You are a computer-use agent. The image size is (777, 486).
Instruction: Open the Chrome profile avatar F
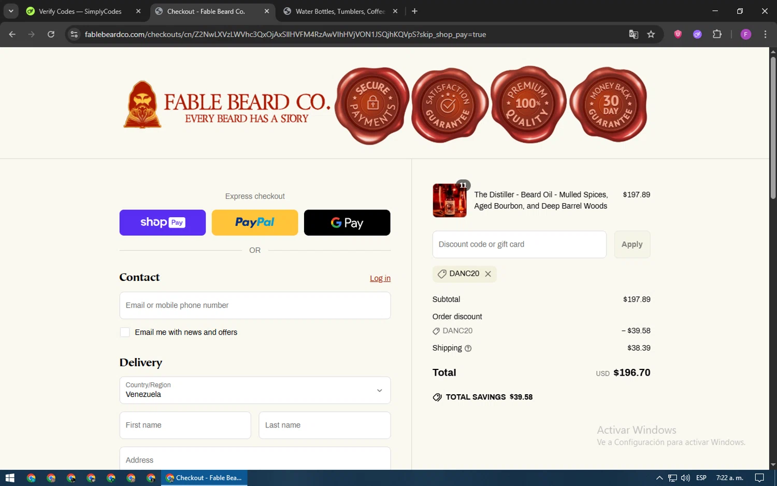tap(746, 34)
